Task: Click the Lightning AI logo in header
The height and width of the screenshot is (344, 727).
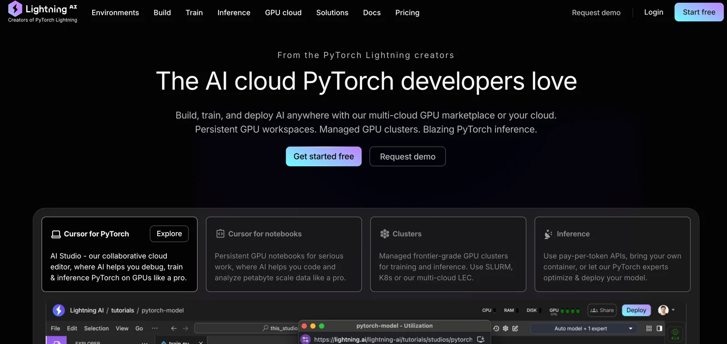Action: click(x=43, y=12)
